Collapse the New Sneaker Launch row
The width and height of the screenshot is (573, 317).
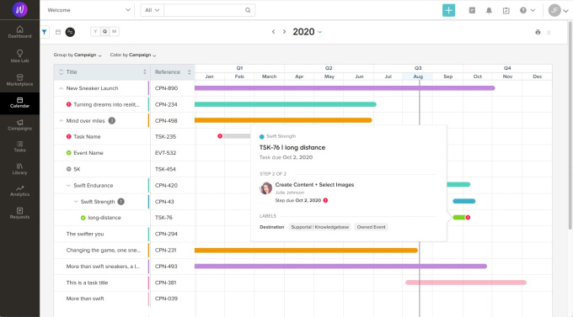pyautogui.click(x=61, y=88)
